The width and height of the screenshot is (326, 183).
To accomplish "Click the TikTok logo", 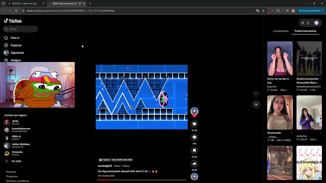I will tap(13, 21).
